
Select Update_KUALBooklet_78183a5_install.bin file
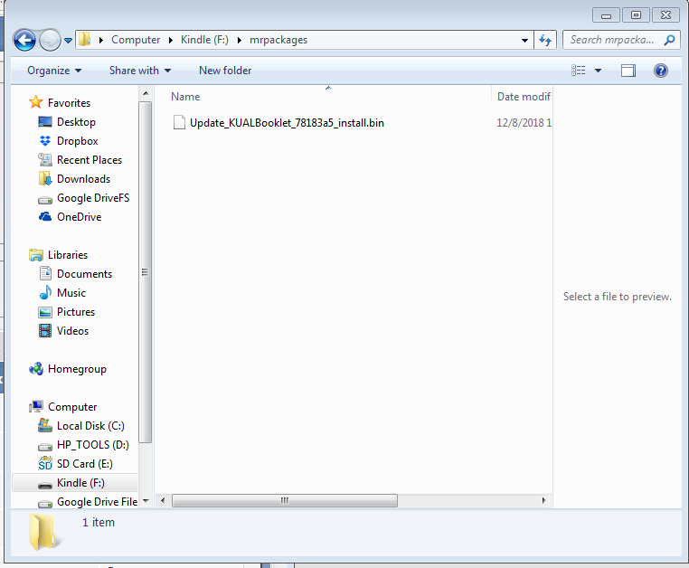click(287, 123)
